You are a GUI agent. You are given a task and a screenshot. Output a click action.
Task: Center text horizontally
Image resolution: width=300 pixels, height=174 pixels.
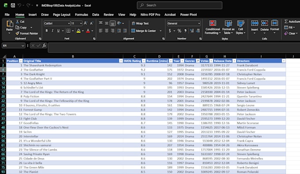click(x=107, y=30)
